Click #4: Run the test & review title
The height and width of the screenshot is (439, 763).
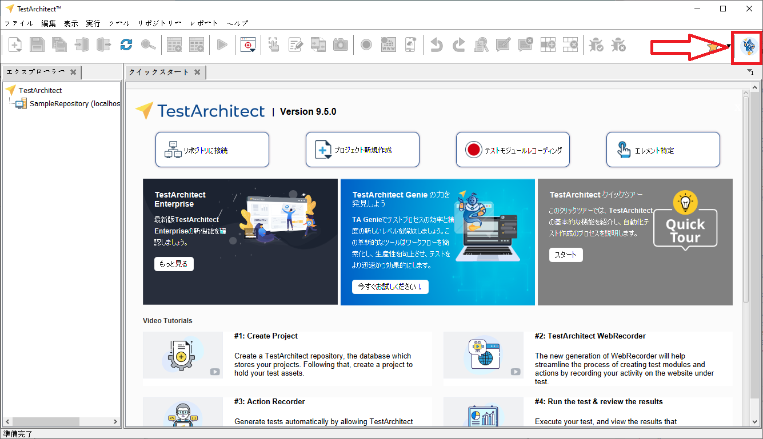(x=599, y=402)
